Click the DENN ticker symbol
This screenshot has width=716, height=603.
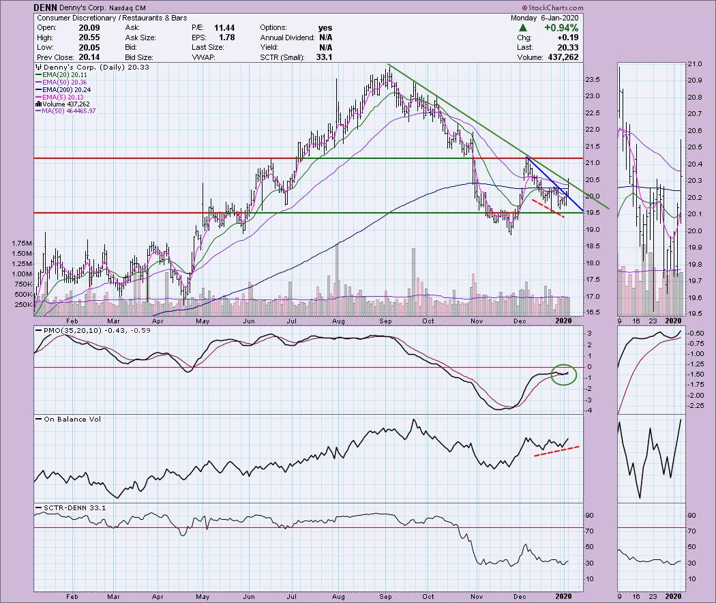45,8
